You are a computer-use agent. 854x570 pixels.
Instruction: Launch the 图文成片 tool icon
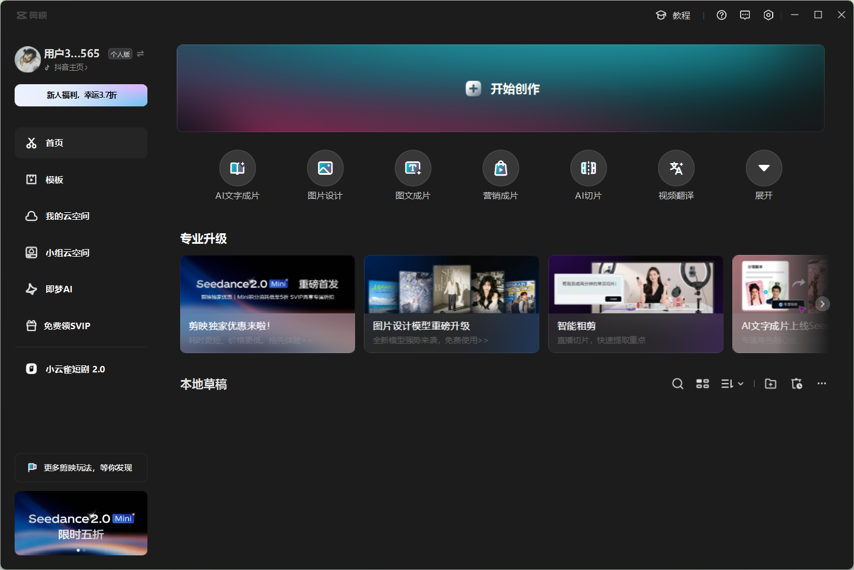click(413, 168)
